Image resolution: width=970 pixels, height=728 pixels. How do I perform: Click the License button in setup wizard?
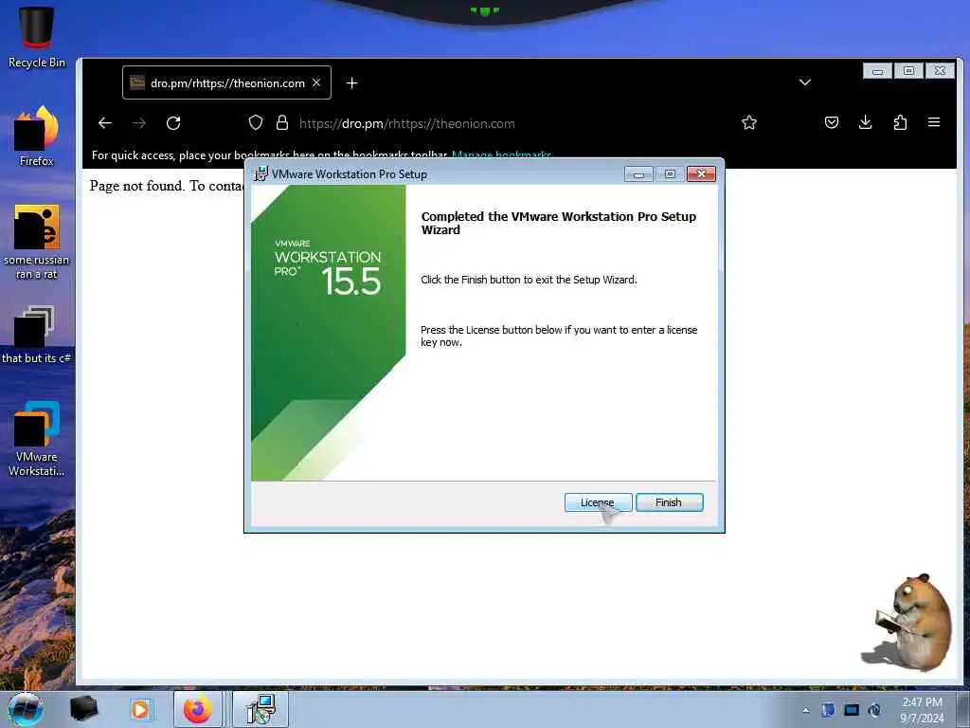point(598,502)
